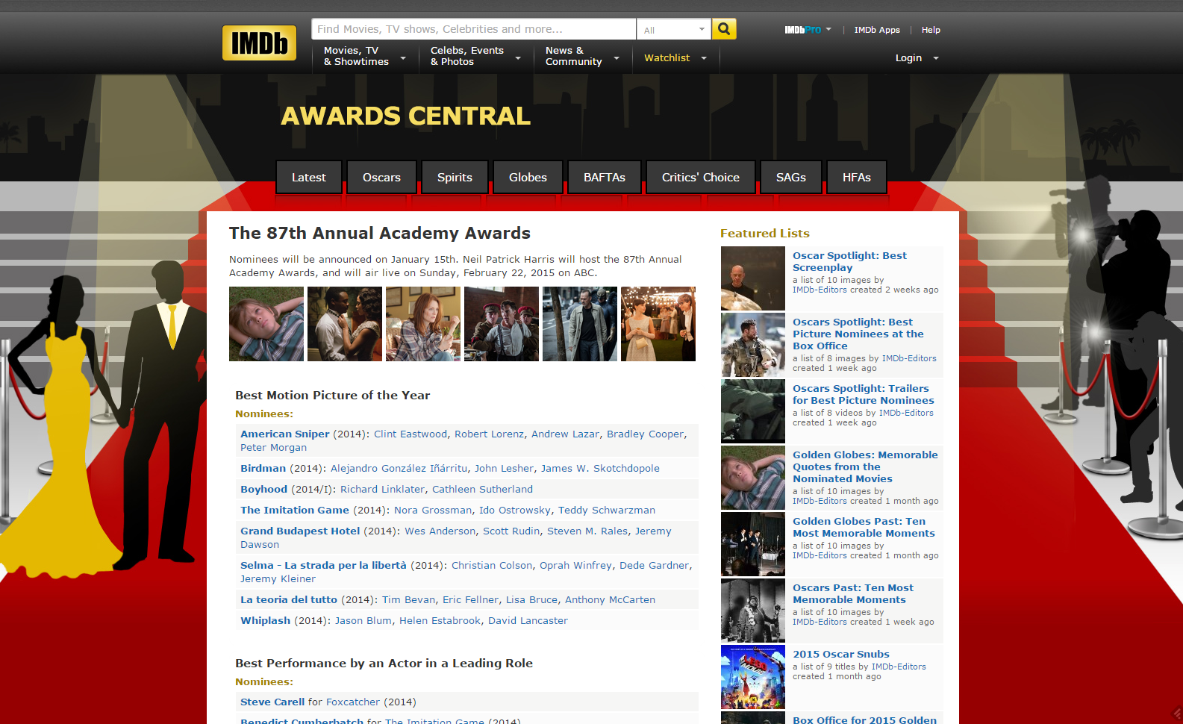Image resolution: width=1183 pixels, height=724 pixels.
Task: Open Golden Globes: Memorable Quotes list
Action: (x=865, y=467)
